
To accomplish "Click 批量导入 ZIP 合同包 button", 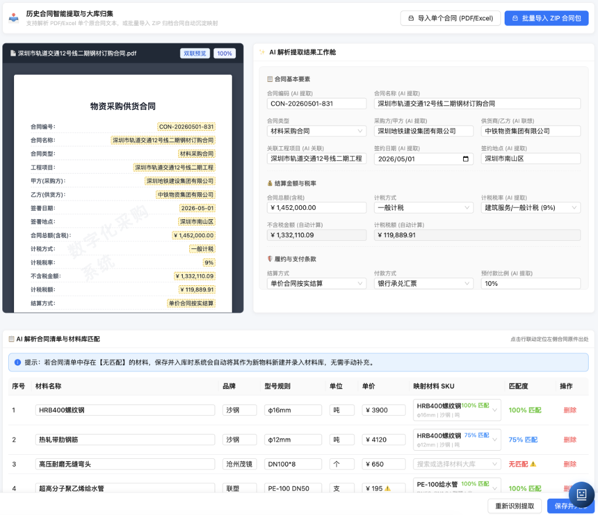I will coord(547,18).
